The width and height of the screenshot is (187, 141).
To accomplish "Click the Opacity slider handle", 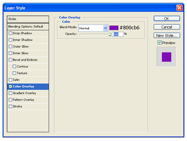I will (x=110, y=34).
